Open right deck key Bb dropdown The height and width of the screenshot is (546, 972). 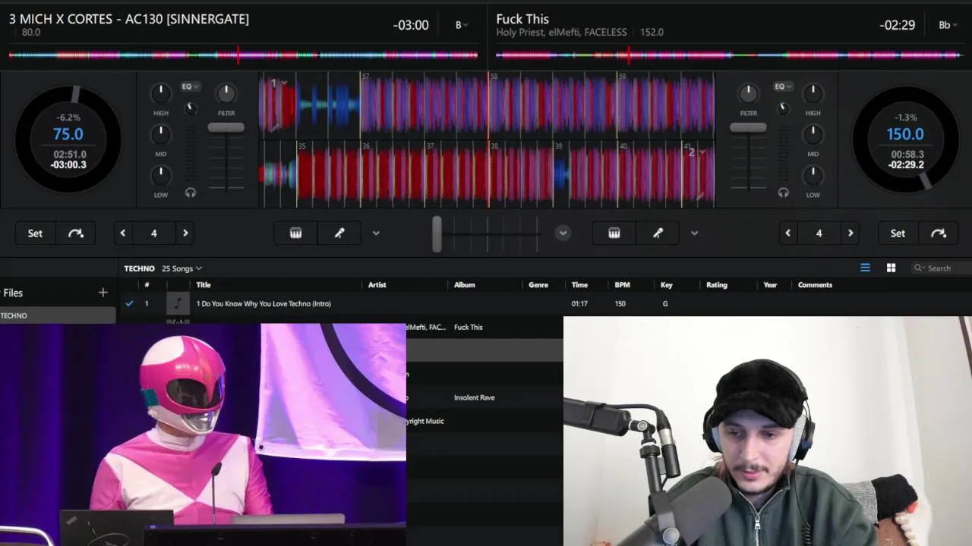947,25
